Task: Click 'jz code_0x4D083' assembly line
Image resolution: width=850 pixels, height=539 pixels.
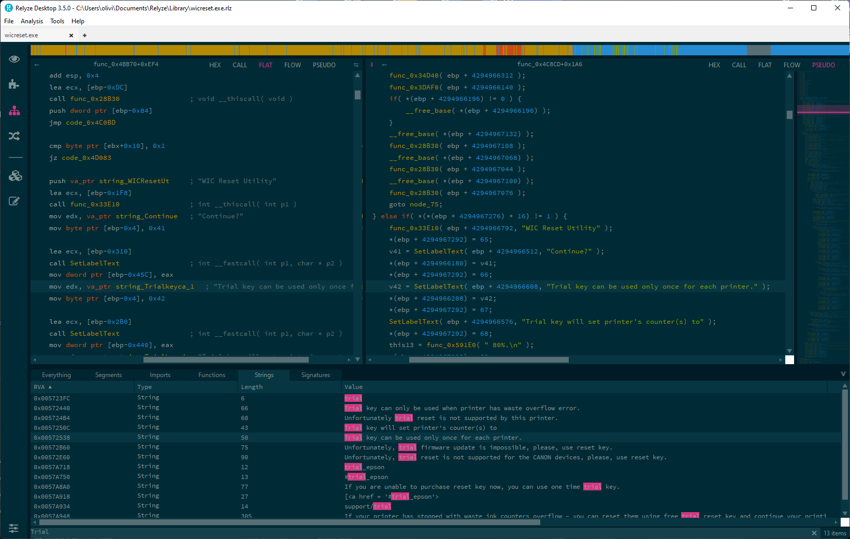Action: point(80,158)
